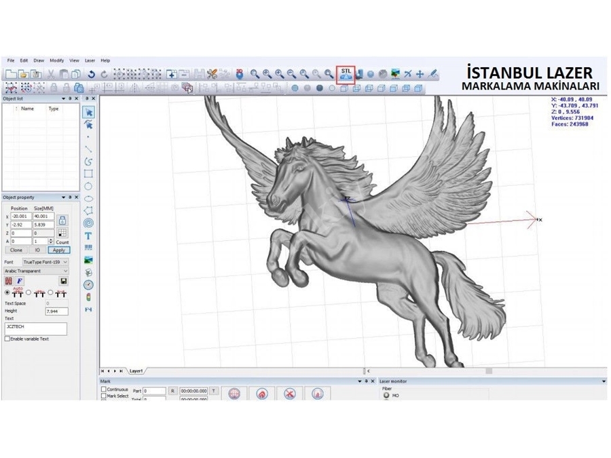Select the Auto text spacing radio button

coord(7,292)
